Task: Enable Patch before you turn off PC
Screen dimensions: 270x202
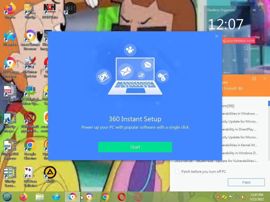Action: (x=177, y=171)
